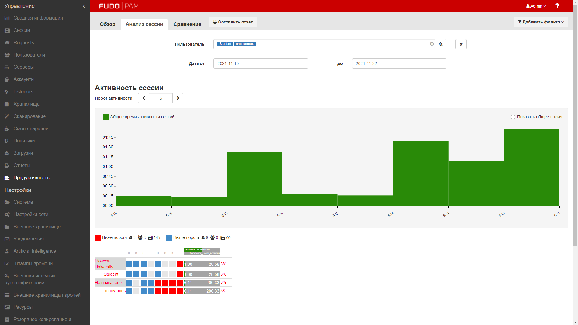
Task: Increase the activity threshold with the right arrow
Action: 178,98
